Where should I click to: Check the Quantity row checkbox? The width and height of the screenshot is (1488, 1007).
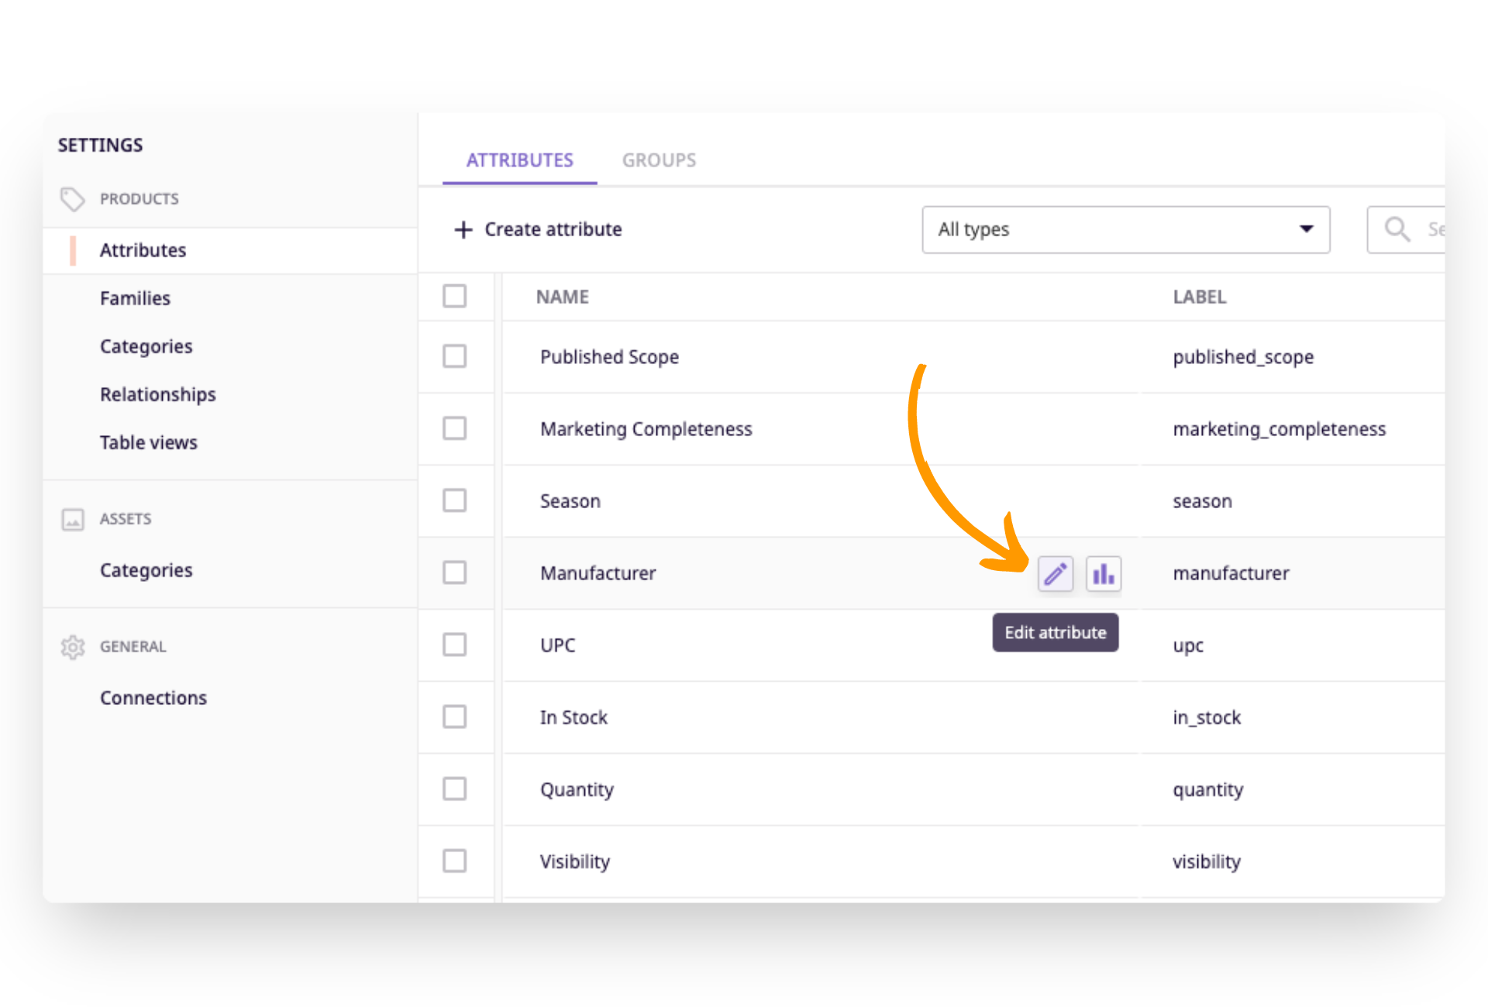coord(454,789)
